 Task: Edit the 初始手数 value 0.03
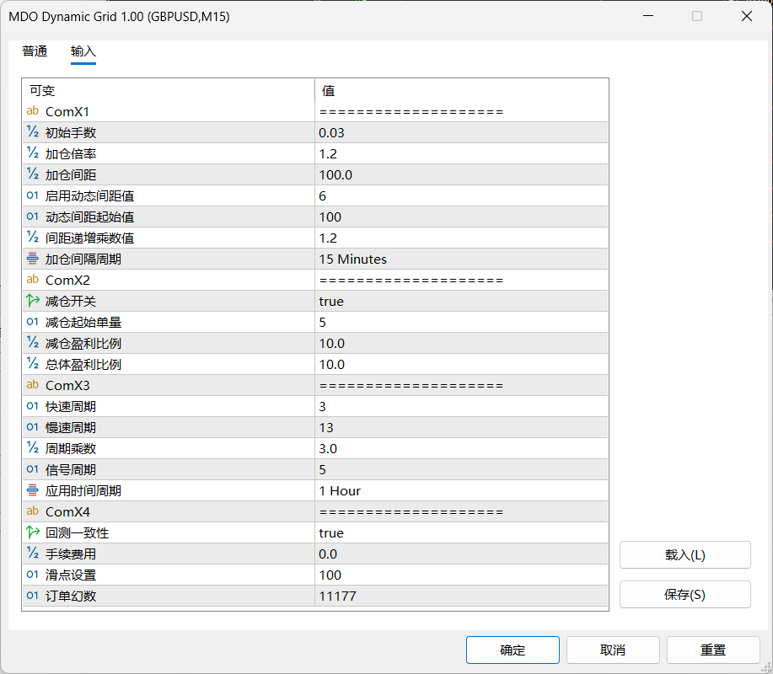point(461,132)
